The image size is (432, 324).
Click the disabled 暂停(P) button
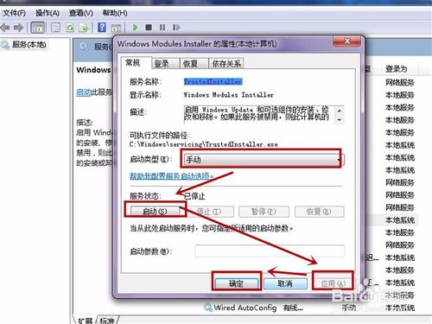click(264, 212)
